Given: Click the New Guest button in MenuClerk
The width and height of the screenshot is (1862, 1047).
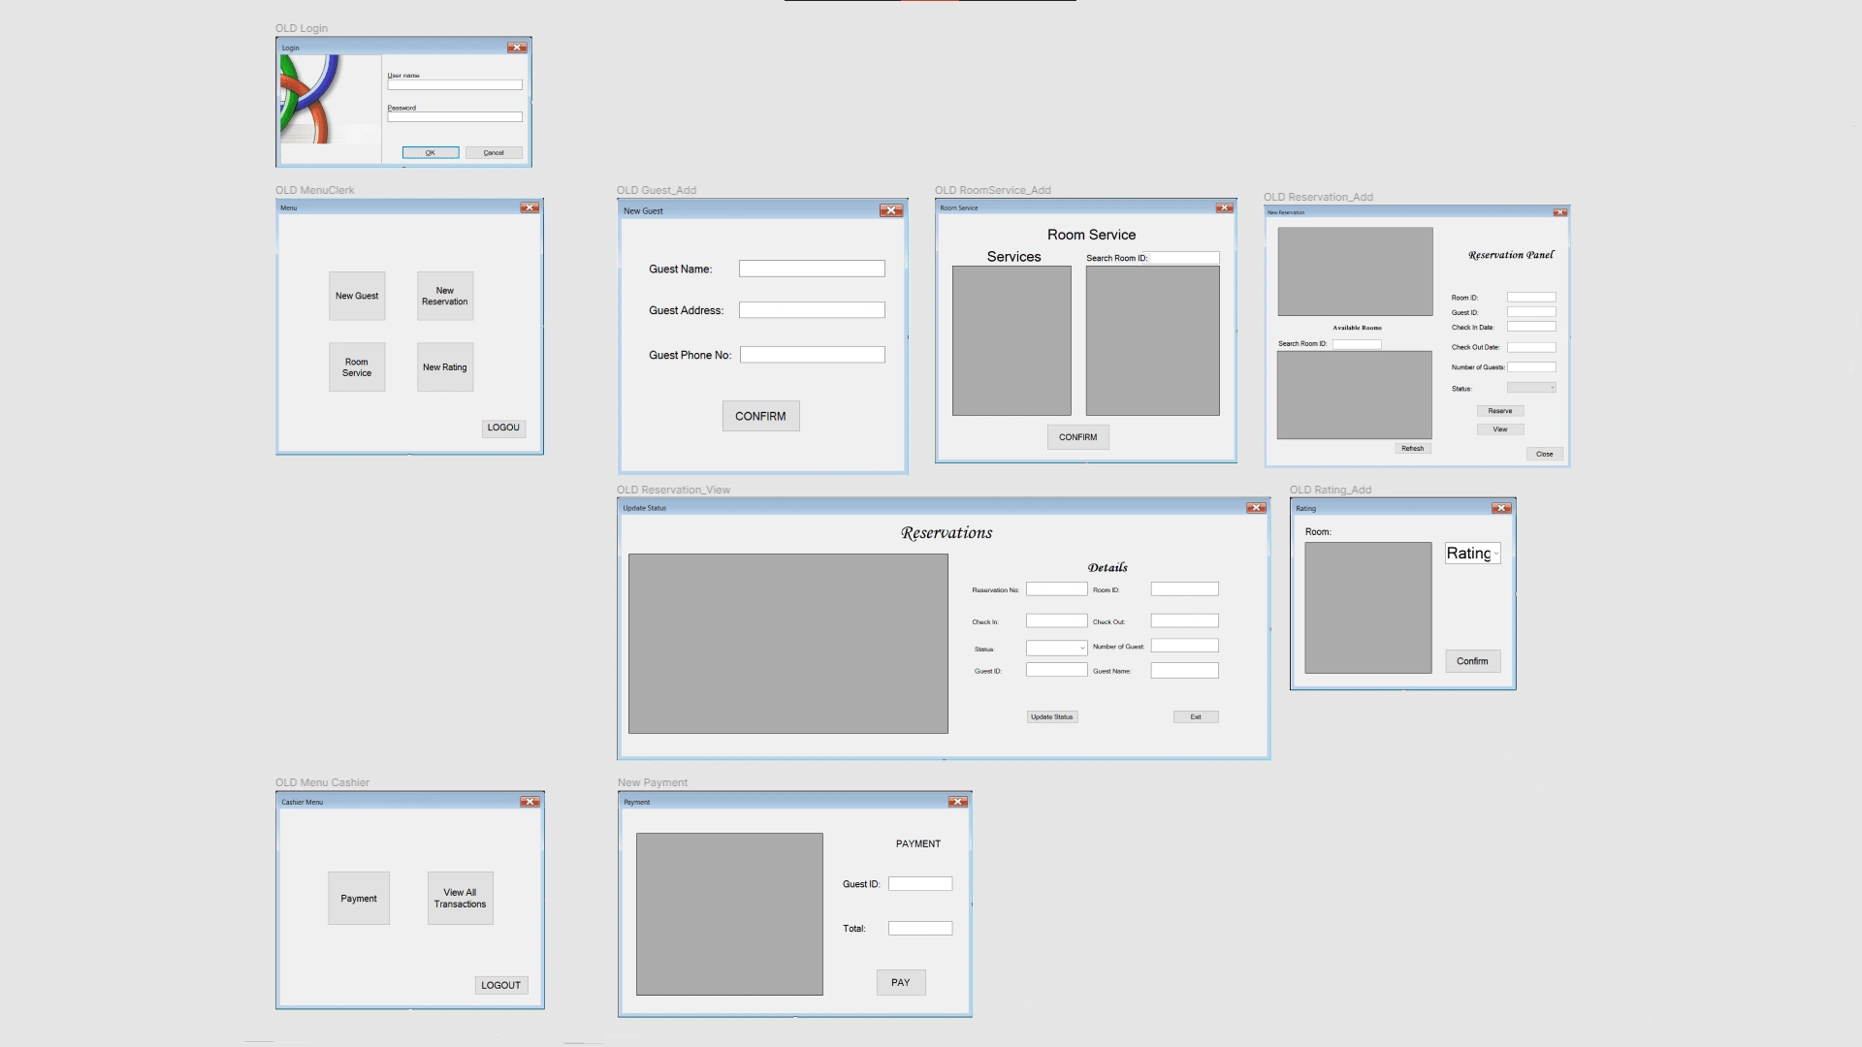Looking at the screenshot, I should click(358, 296).
